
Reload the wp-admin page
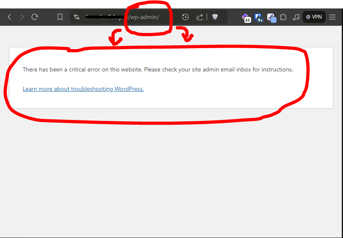click(x=35, y=17)
